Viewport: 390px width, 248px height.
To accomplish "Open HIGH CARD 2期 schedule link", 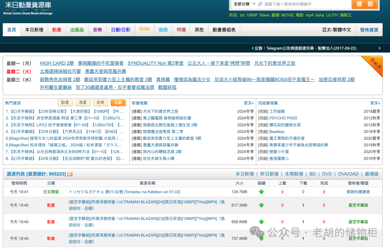I will [x=57, y=63].
